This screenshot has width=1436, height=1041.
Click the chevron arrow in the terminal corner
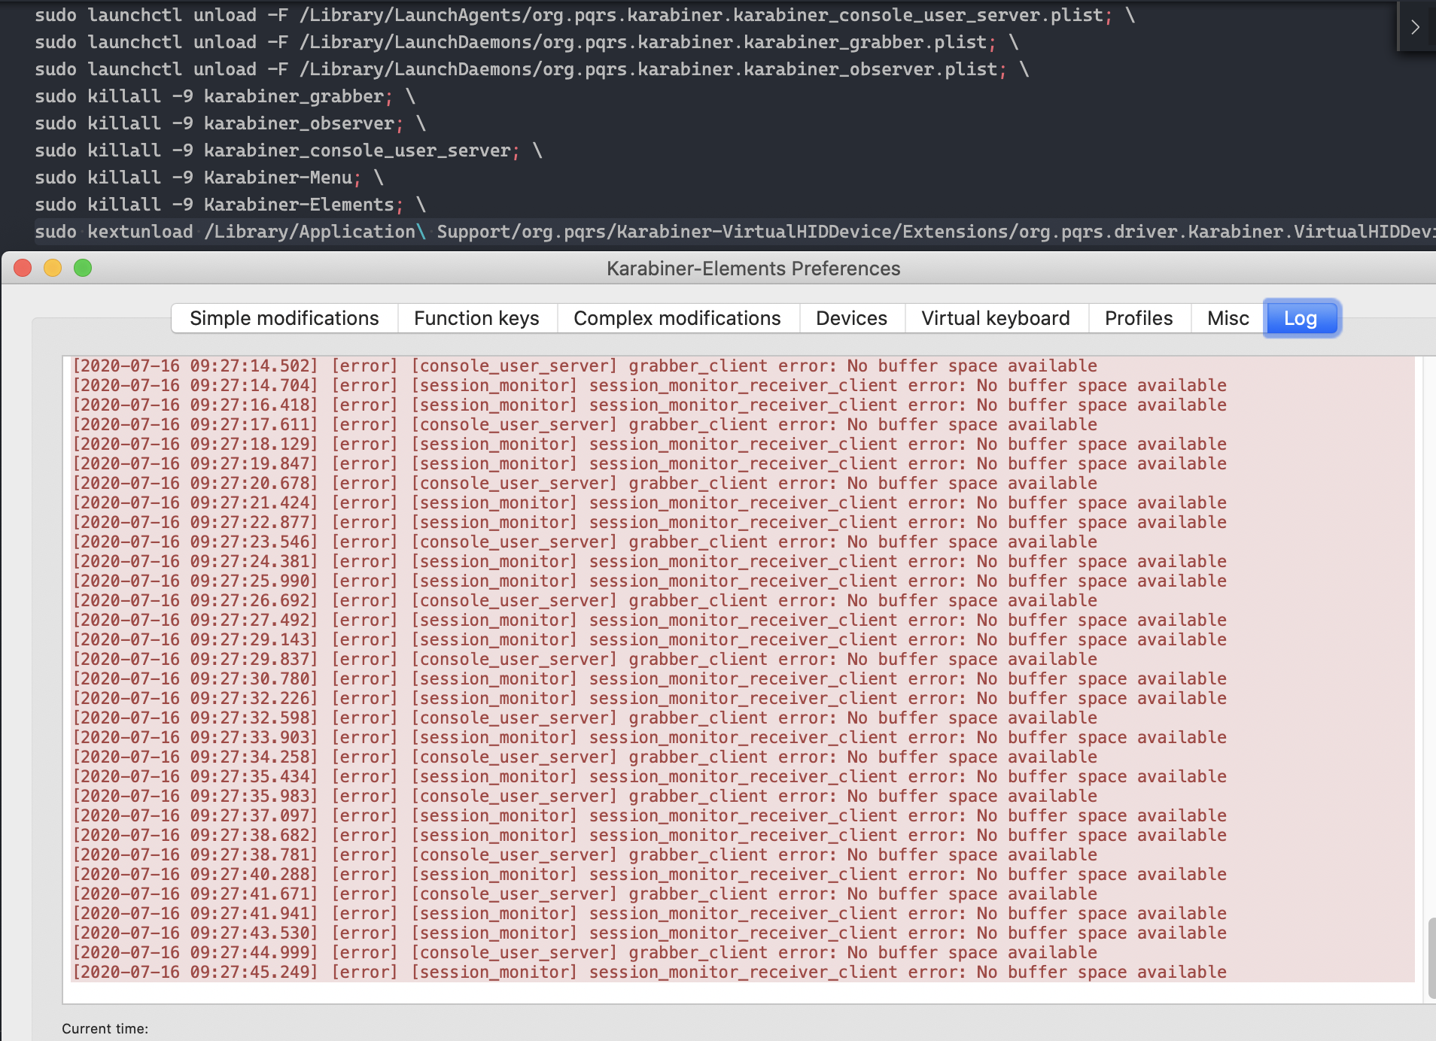[1416, 27]
